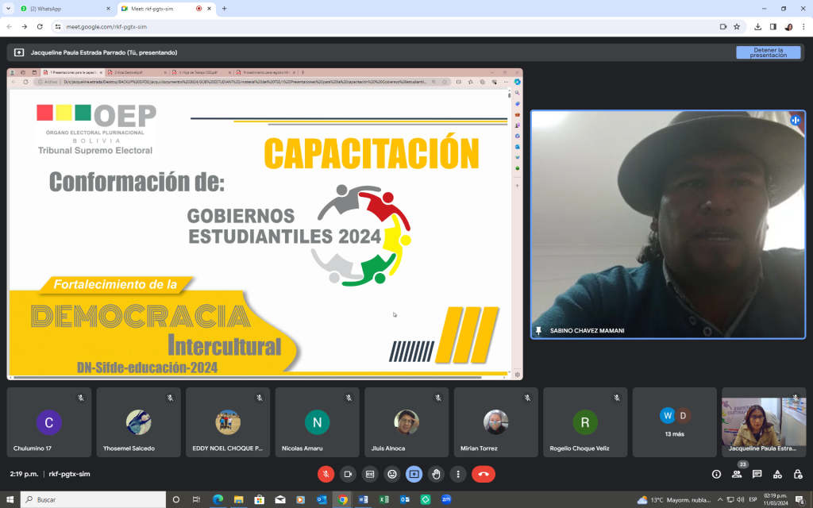Click the taskbar Buscar search box
Screen dimensions: 813x508
94,500
